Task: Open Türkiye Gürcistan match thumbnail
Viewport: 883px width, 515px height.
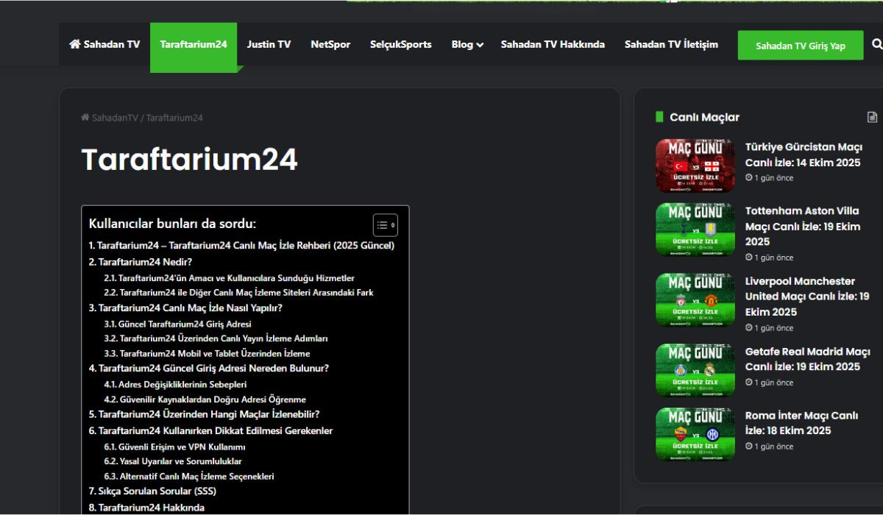Action: pos(695,166)
